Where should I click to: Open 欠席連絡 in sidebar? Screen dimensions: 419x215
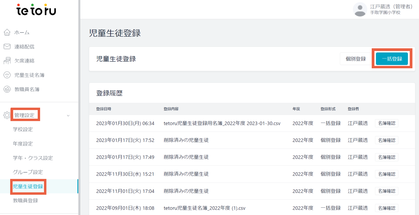click(x=24, y=61)
